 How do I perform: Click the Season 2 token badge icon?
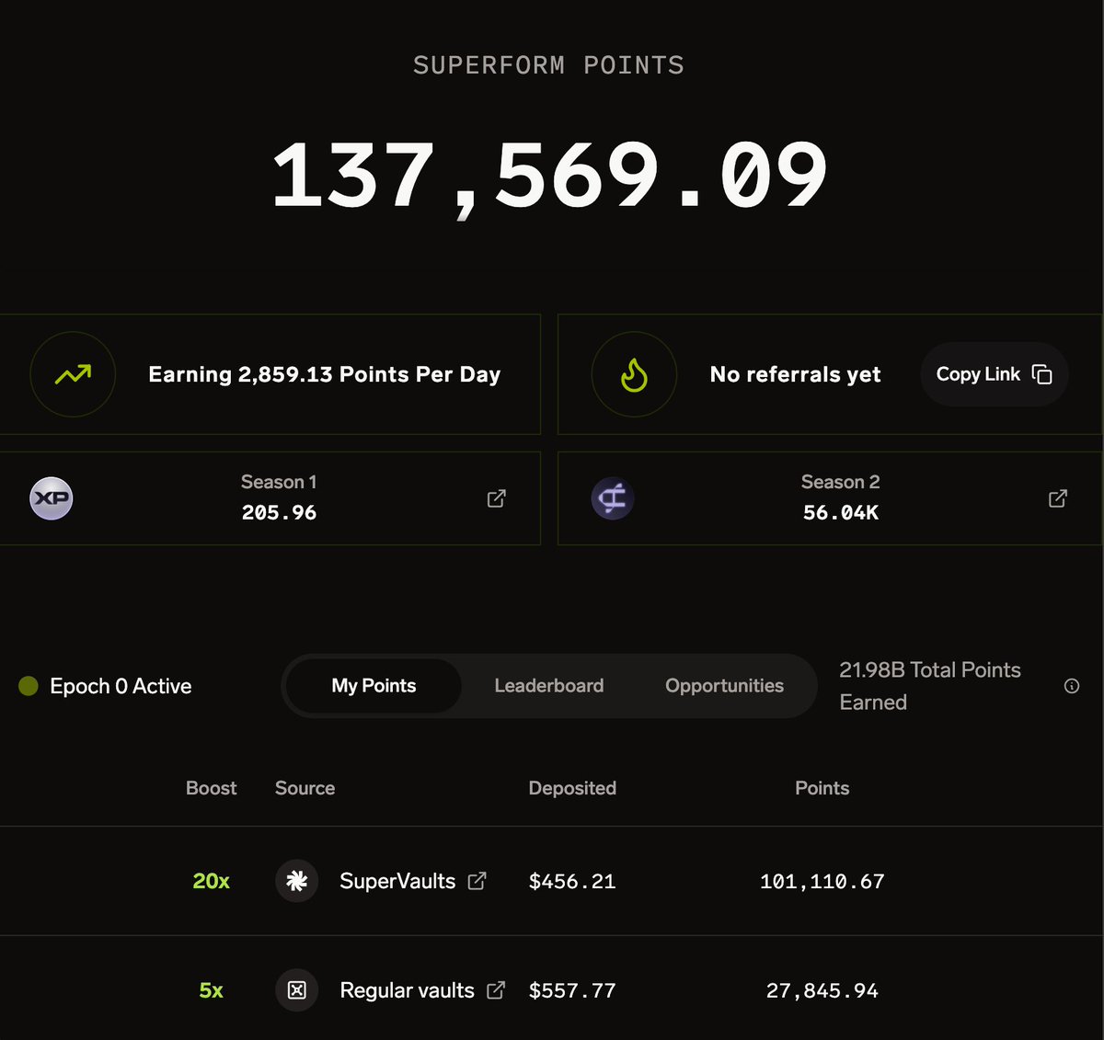pos(613,498)
